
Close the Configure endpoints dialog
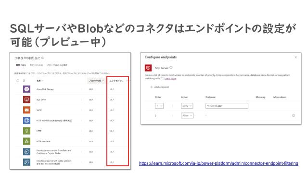(x=295, y=57)
